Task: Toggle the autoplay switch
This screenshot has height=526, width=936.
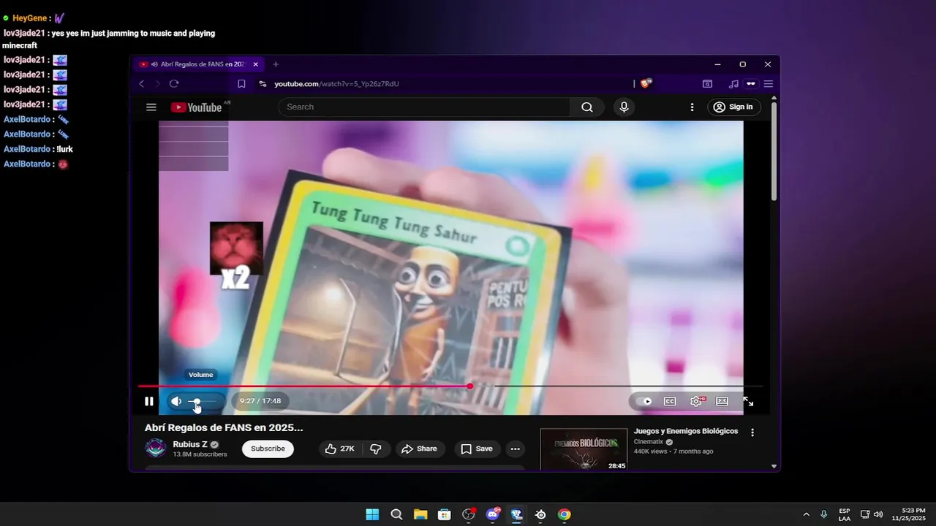Action: pos(644,401)
